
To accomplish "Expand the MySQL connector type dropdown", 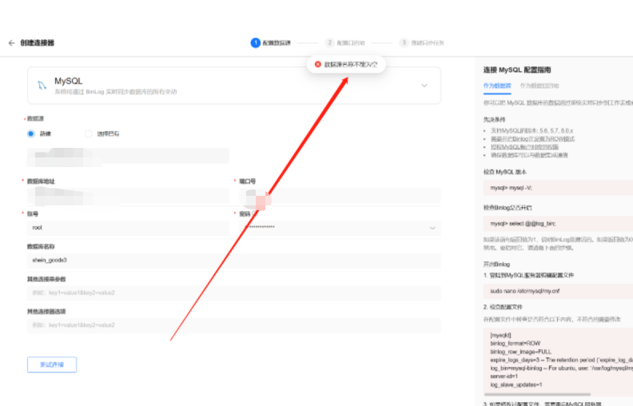I will pyautogui.click(x=424, y=86).
